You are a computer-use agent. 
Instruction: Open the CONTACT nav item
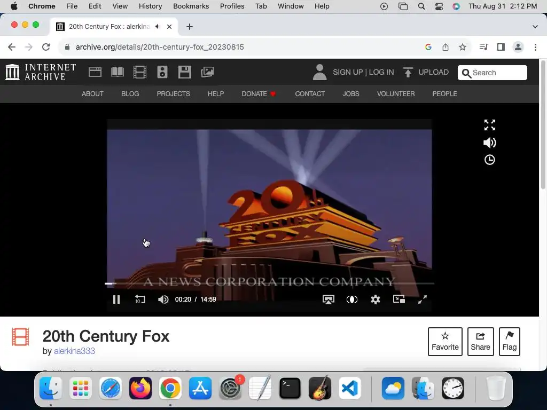[310, 94]
